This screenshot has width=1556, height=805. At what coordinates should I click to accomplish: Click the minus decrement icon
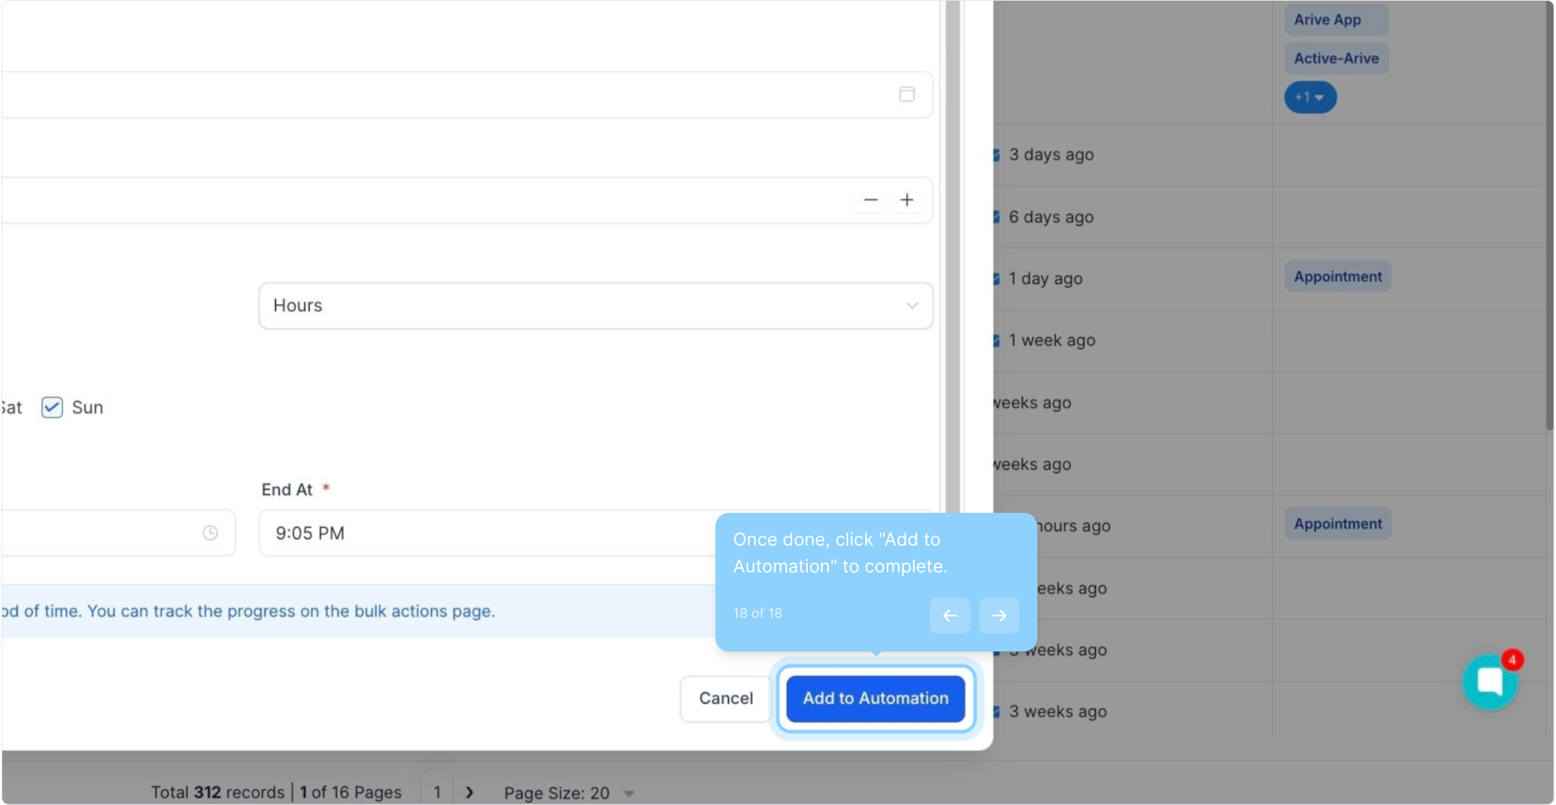point(870,200)
